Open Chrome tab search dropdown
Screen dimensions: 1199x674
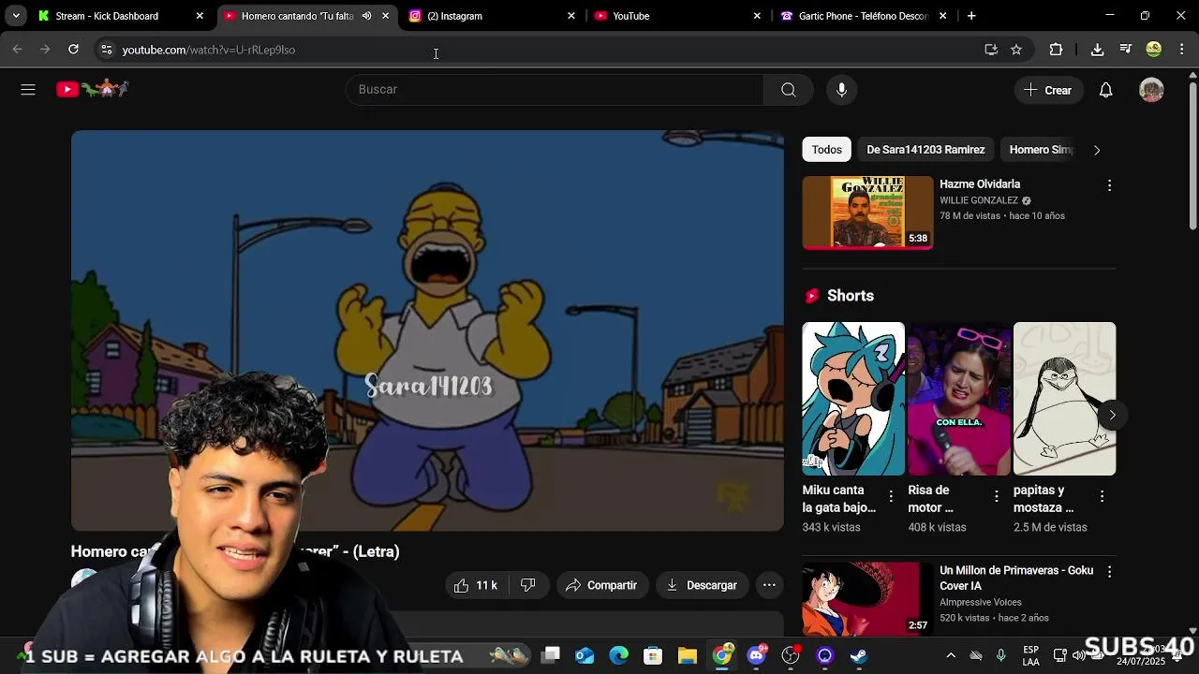(16, 16)
